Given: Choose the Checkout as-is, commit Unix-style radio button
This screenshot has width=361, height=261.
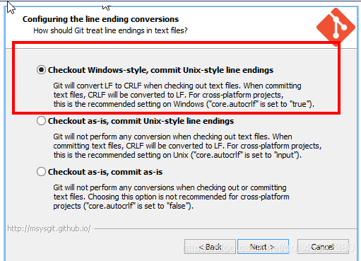Looking at the screenshot, I should click(41, 121).
